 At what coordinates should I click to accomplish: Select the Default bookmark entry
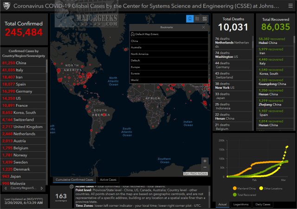tap(169, 61)
